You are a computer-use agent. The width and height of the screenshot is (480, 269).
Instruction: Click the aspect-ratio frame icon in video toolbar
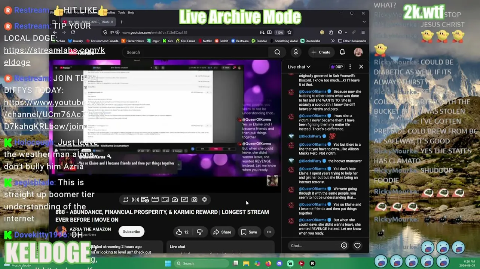tap(165, 200)
